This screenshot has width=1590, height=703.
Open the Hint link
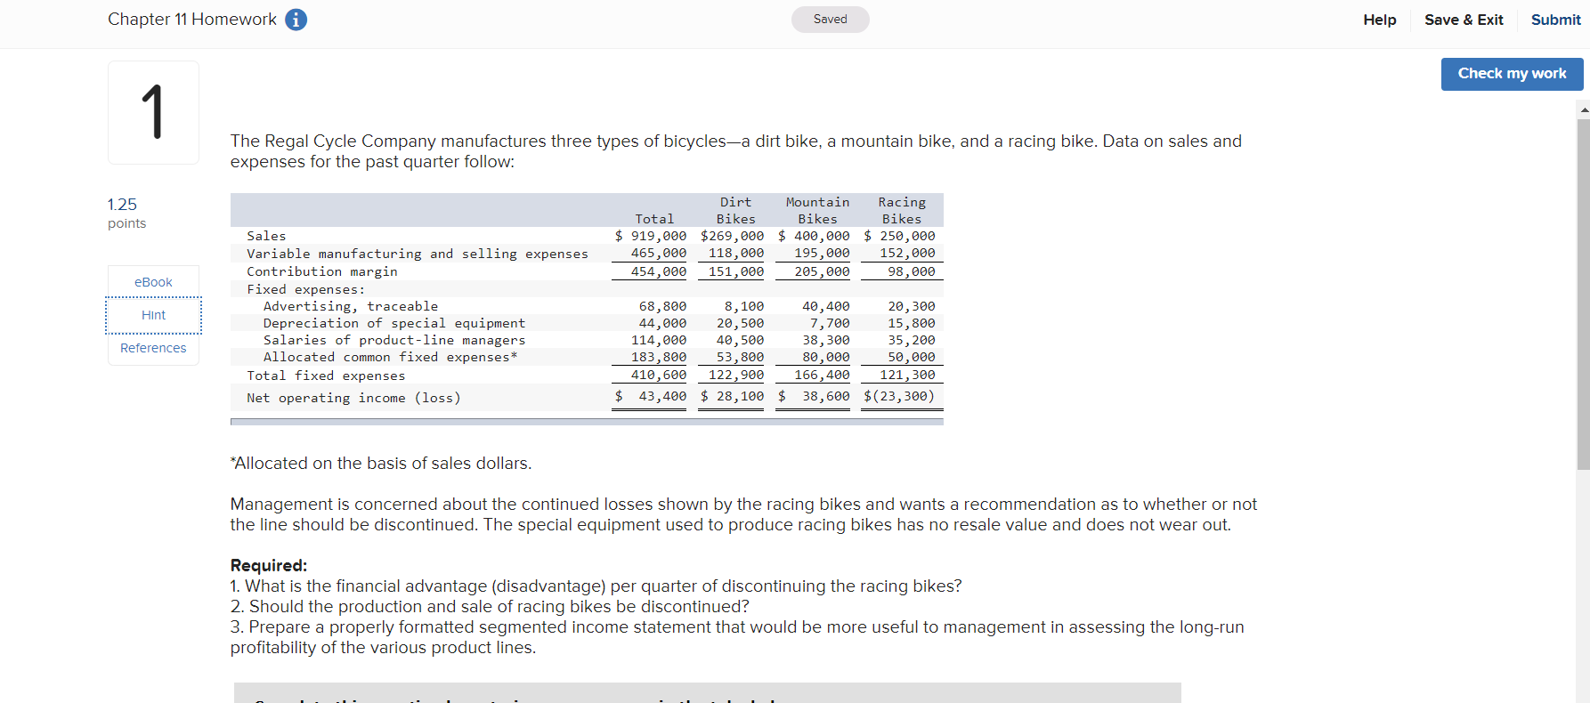point(153,315)
